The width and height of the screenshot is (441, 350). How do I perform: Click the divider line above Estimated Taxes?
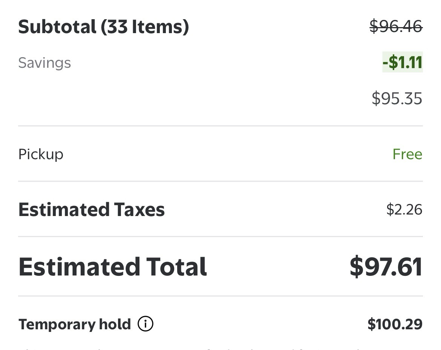[220, 181]
